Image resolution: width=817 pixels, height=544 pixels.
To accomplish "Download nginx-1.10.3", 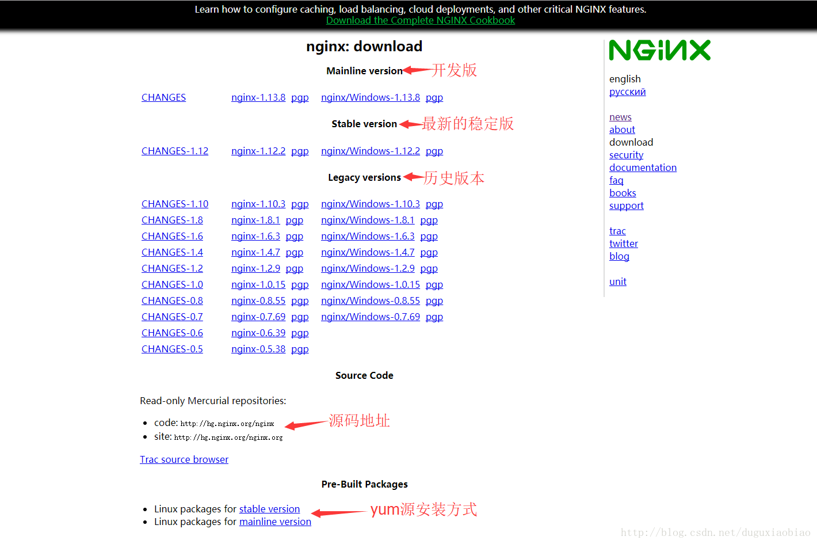I will (258, 204).
